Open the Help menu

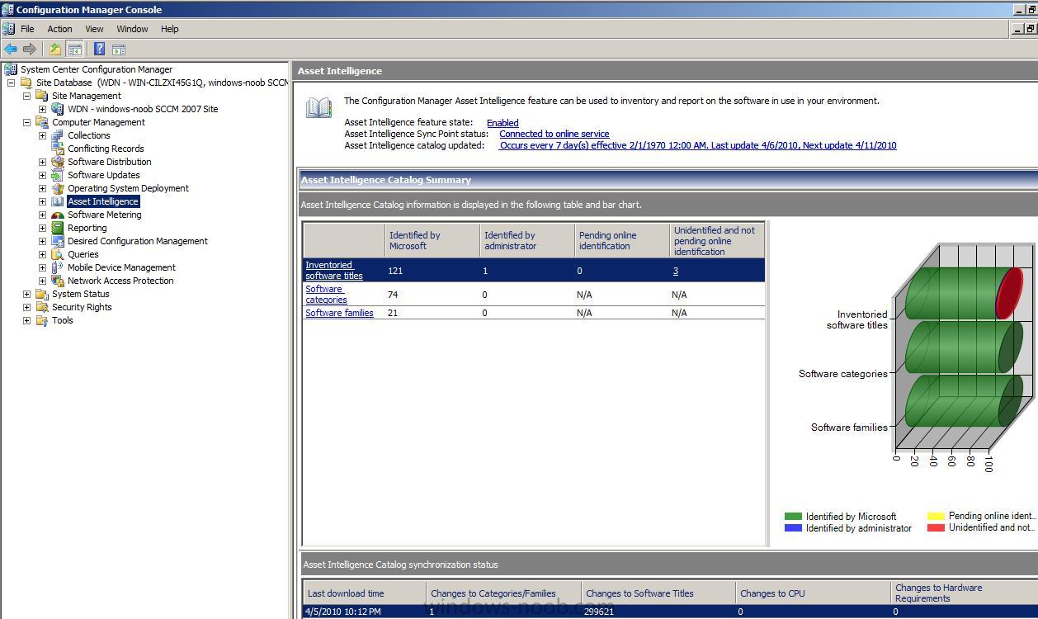tap(170, 29)
